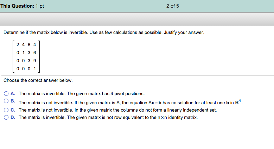Viewport: 274px width, 149px height.
Task: Click the answer text about Ax = b having no solution
Action: [130, 103]
